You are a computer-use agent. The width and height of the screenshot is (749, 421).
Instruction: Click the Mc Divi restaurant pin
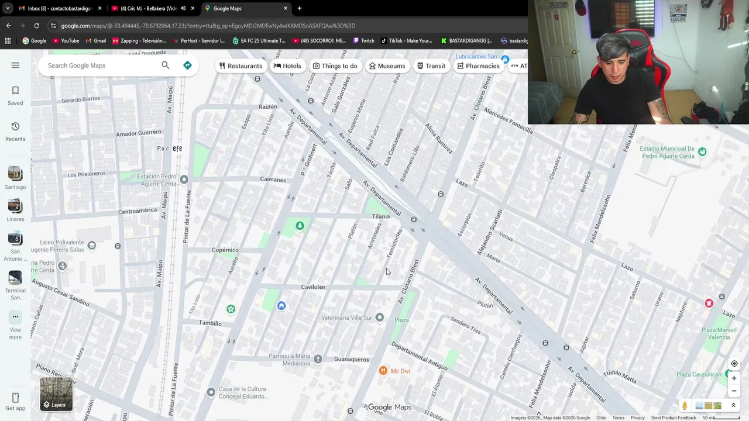tap(383, 370)
